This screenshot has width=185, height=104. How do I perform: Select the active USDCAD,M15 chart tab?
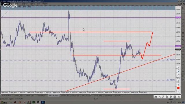[54, 96]
